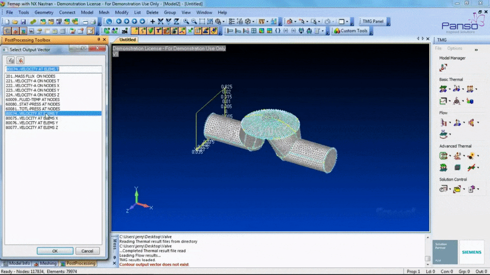Open dropdown next to first Solution Control icon

coord(450,189)
